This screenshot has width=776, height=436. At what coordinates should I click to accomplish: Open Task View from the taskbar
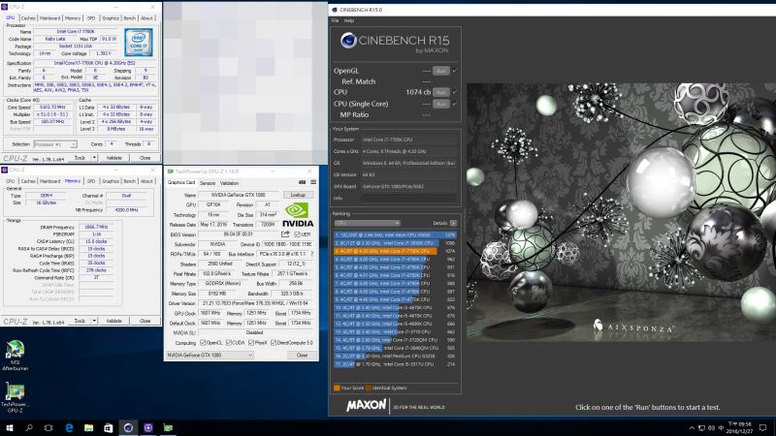[x=48, y=427]
